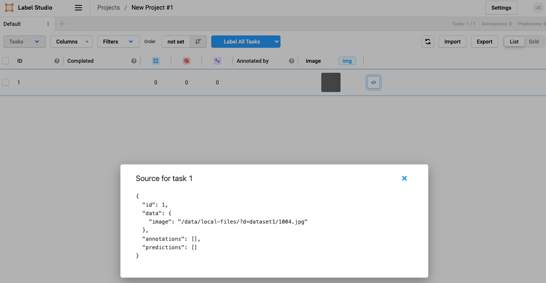Toggle the select-all tasks checkbox
This screenshot has height=283, width=546.
(x=5, y=60)
